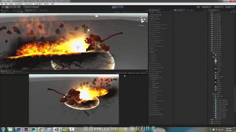The height and width of the screenshot is (132, 236).
Task: Click the sun light gizmo in Scene view
Action: pyautogui.click(x=88, y=30)
